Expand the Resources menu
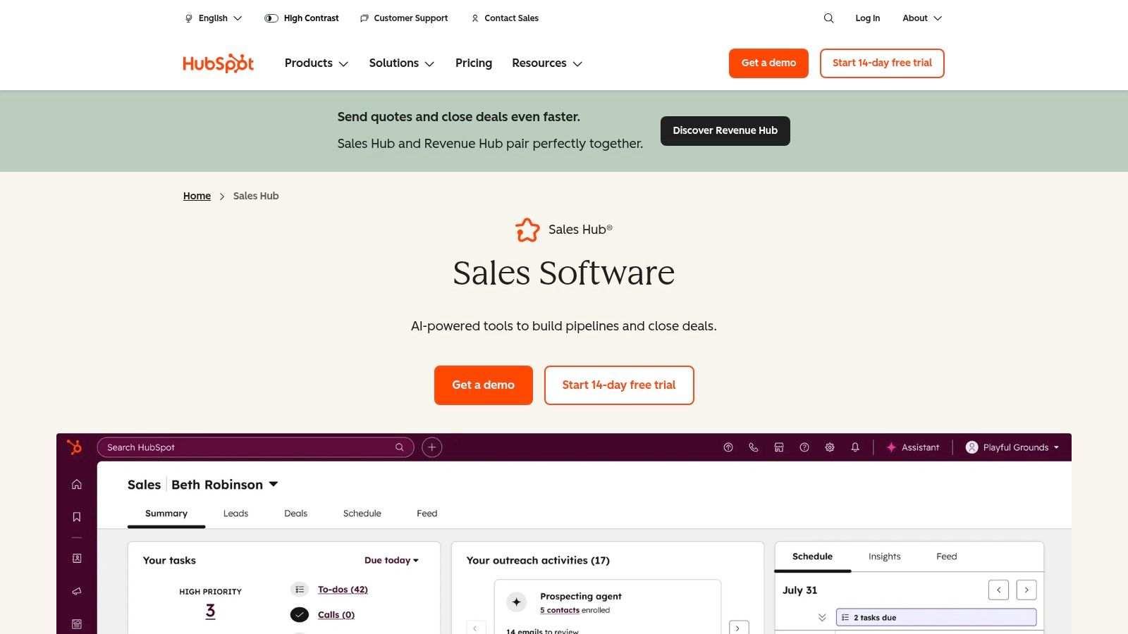The height and width of the screenshot is (634, 1128). 547,63
